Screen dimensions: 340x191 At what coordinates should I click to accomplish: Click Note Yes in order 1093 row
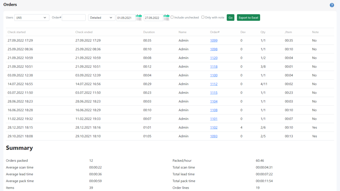[x=314, y=136]
